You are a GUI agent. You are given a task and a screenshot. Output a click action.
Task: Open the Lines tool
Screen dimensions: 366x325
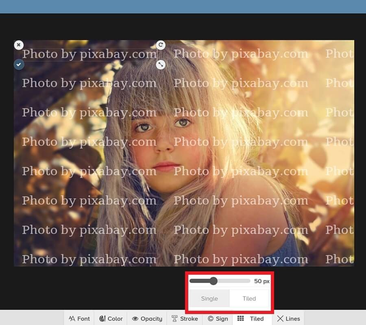(x=288, y=318)
